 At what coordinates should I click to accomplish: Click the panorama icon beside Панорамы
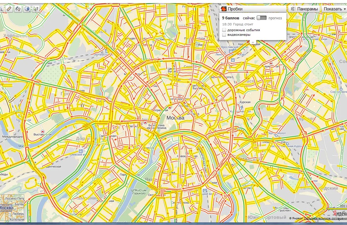(x=293, y=9)
